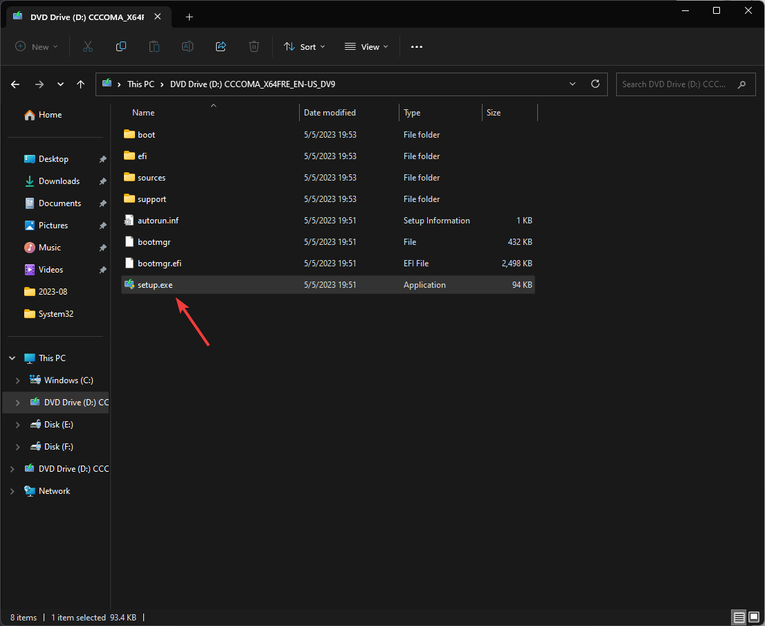The image size is (765, 626).
Task: Open the View options dropdown
Action: [366, 46]
